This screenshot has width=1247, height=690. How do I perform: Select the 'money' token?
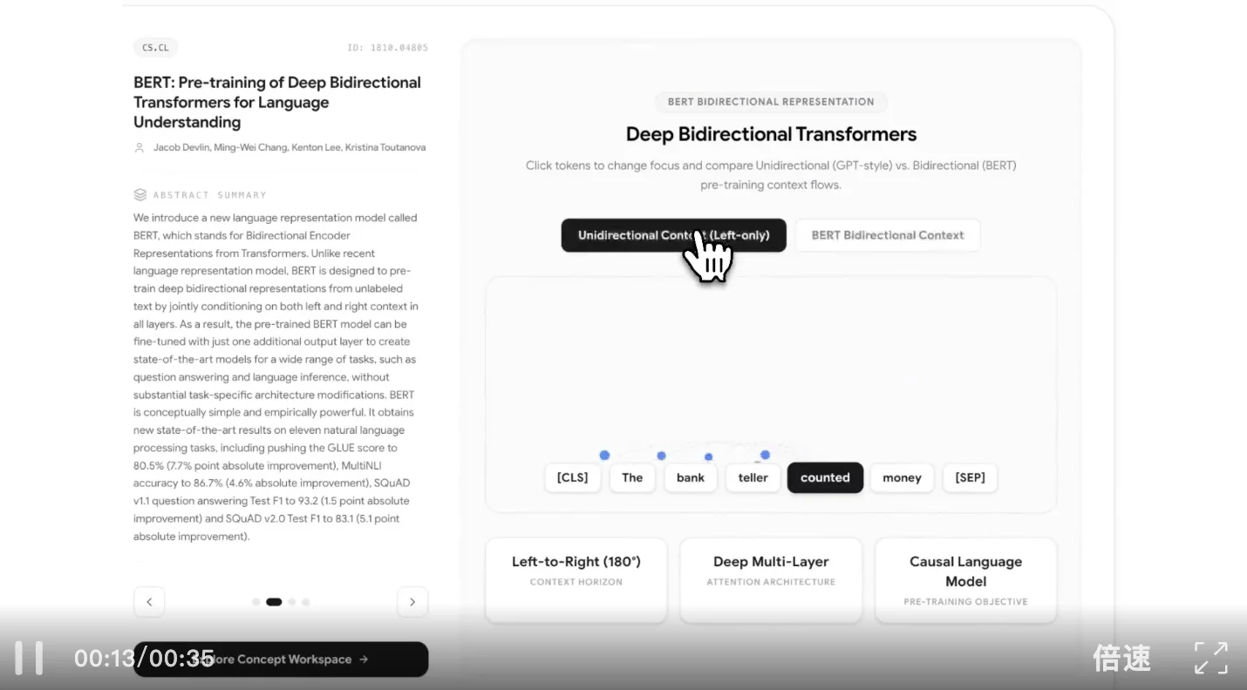902,477
